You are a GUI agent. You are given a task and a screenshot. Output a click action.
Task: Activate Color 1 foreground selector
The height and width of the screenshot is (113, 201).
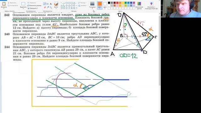coord(100,6)
